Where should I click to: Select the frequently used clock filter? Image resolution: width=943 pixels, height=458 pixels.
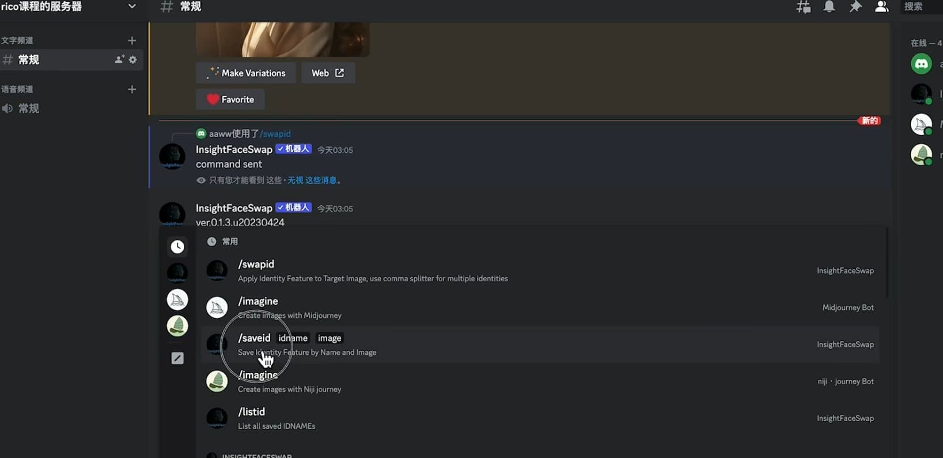click(x=177, y=247)
